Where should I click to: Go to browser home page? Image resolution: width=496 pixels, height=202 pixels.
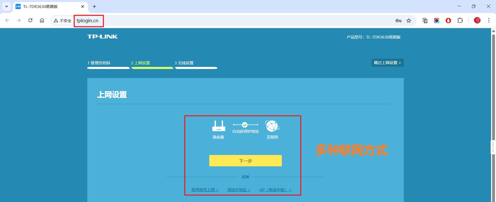[x=42, y=20]
